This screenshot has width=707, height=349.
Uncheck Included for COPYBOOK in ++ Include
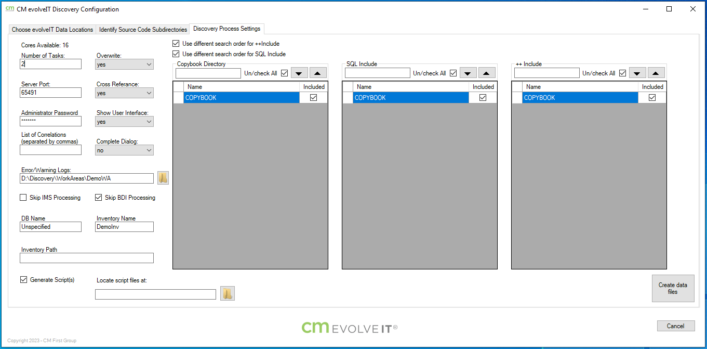tap(652, 98)
